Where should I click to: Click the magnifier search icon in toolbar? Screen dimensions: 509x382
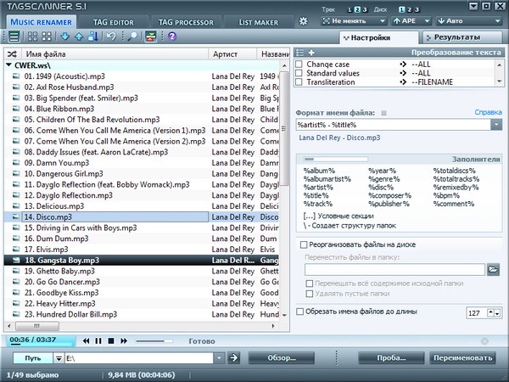point(133,37)
